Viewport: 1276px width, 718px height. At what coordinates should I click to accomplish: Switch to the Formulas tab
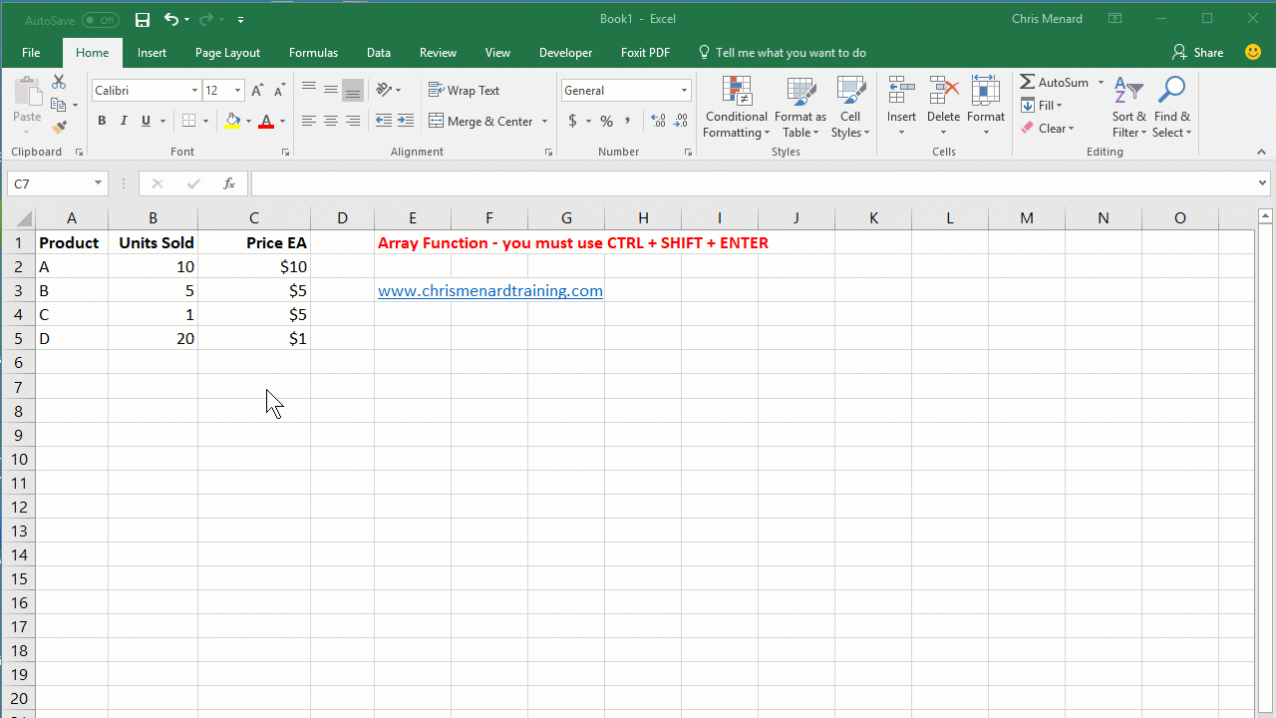coord(313,53)
